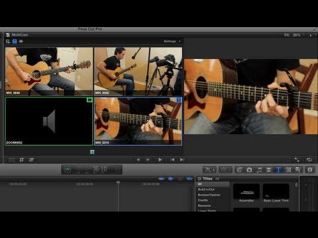Open the Enhancements magic wand menu

tap(210, 170)
